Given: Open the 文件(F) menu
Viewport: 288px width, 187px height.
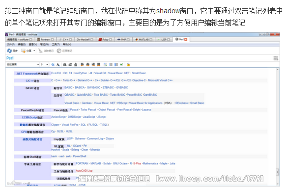Looking at the screenshot, I should [11, 44].
